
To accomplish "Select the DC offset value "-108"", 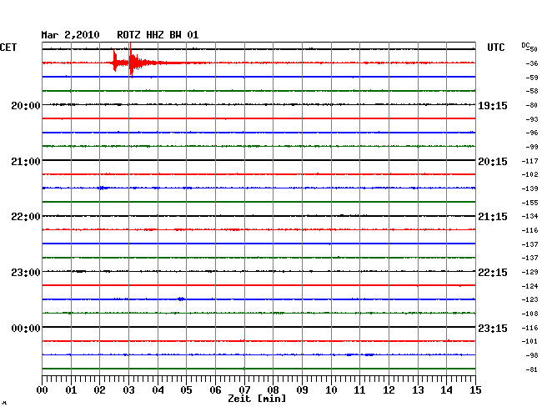I will pyautogui.click(x=529, y=314).
